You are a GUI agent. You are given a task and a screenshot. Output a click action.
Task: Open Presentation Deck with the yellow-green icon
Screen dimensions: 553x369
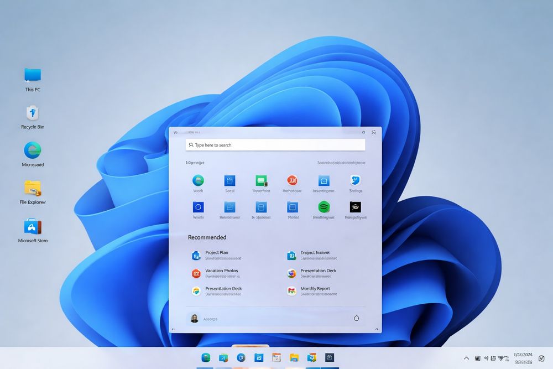217,291
